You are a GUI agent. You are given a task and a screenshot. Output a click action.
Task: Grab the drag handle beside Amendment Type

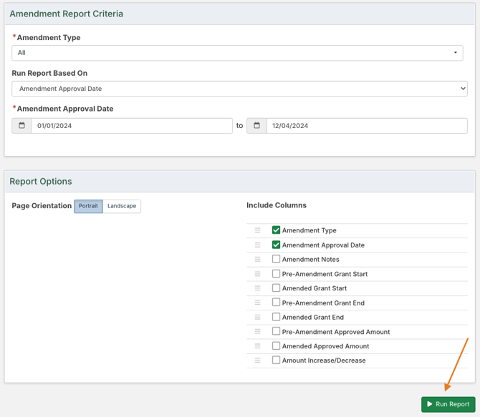[x=257, y=230]
